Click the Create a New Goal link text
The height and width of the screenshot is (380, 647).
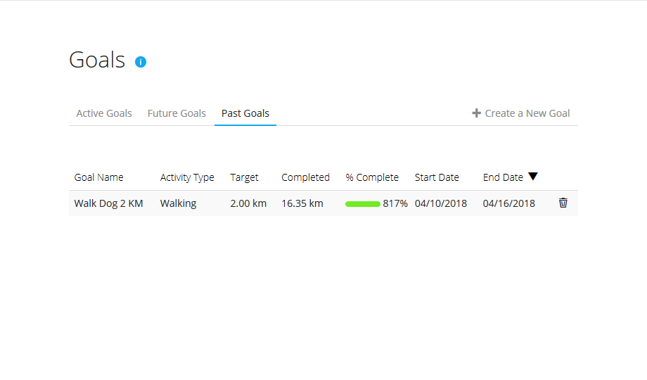[x=527, y=113]
